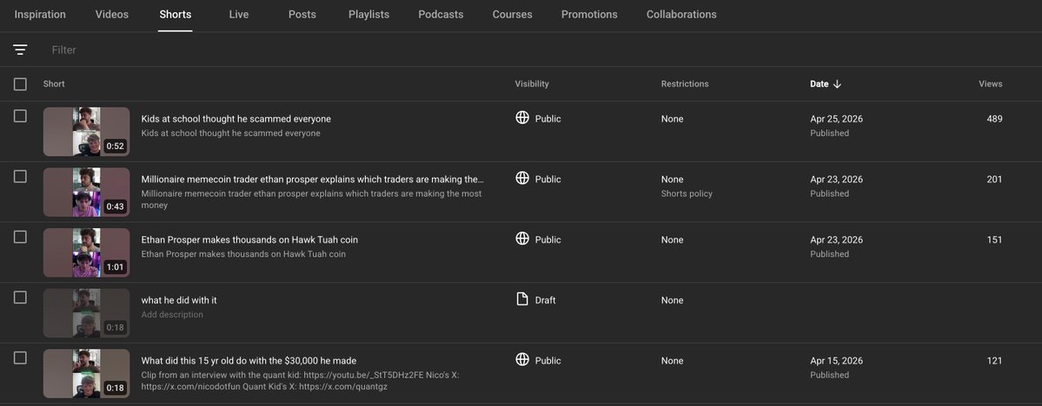This screenshot has height=406, width=1042.
Task: Select checkbox for Kids at school short
Action: (x=20, y=116)
